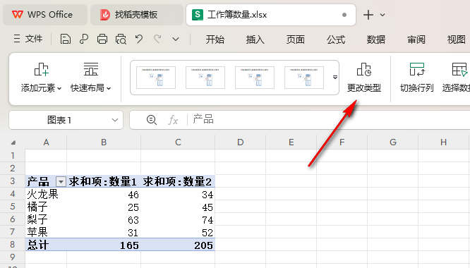Click the 苹果 cell

click(x=46, y=232)
